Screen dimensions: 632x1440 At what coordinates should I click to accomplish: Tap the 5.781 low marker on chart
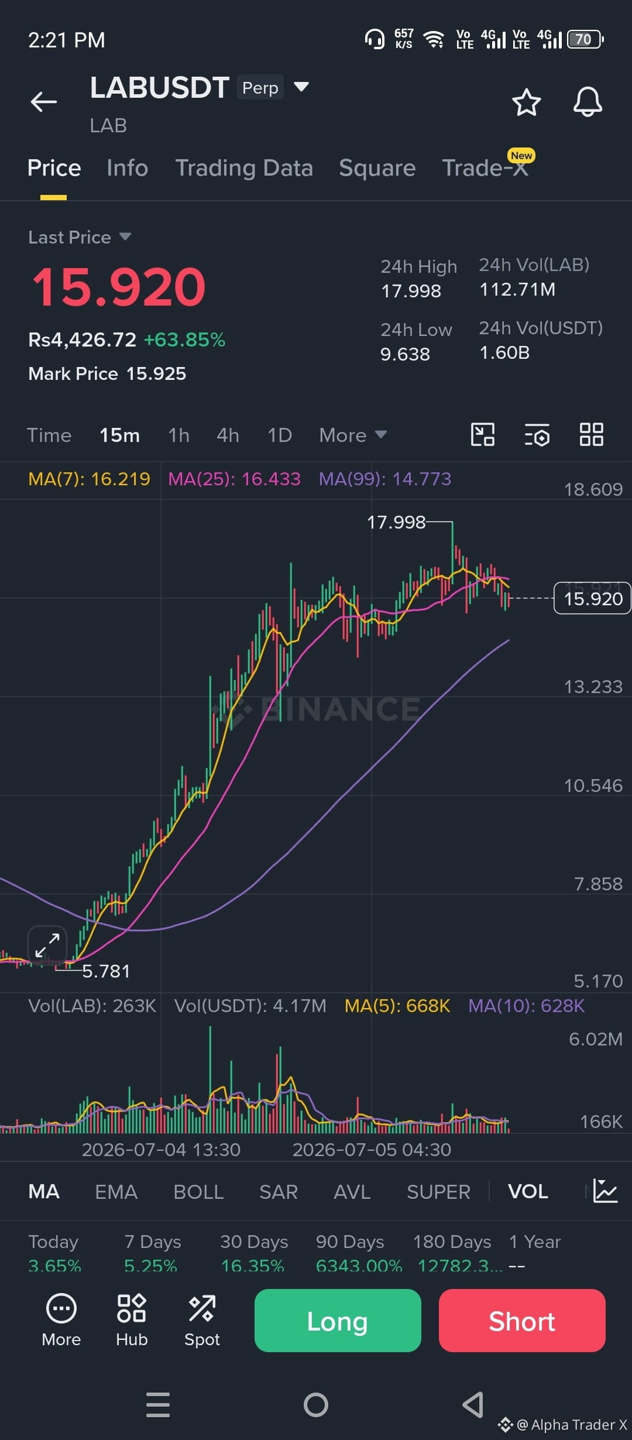106,971
